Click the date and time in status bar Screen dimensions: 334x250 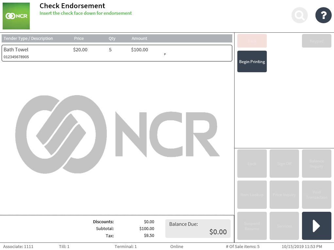(x=302, y=247)
